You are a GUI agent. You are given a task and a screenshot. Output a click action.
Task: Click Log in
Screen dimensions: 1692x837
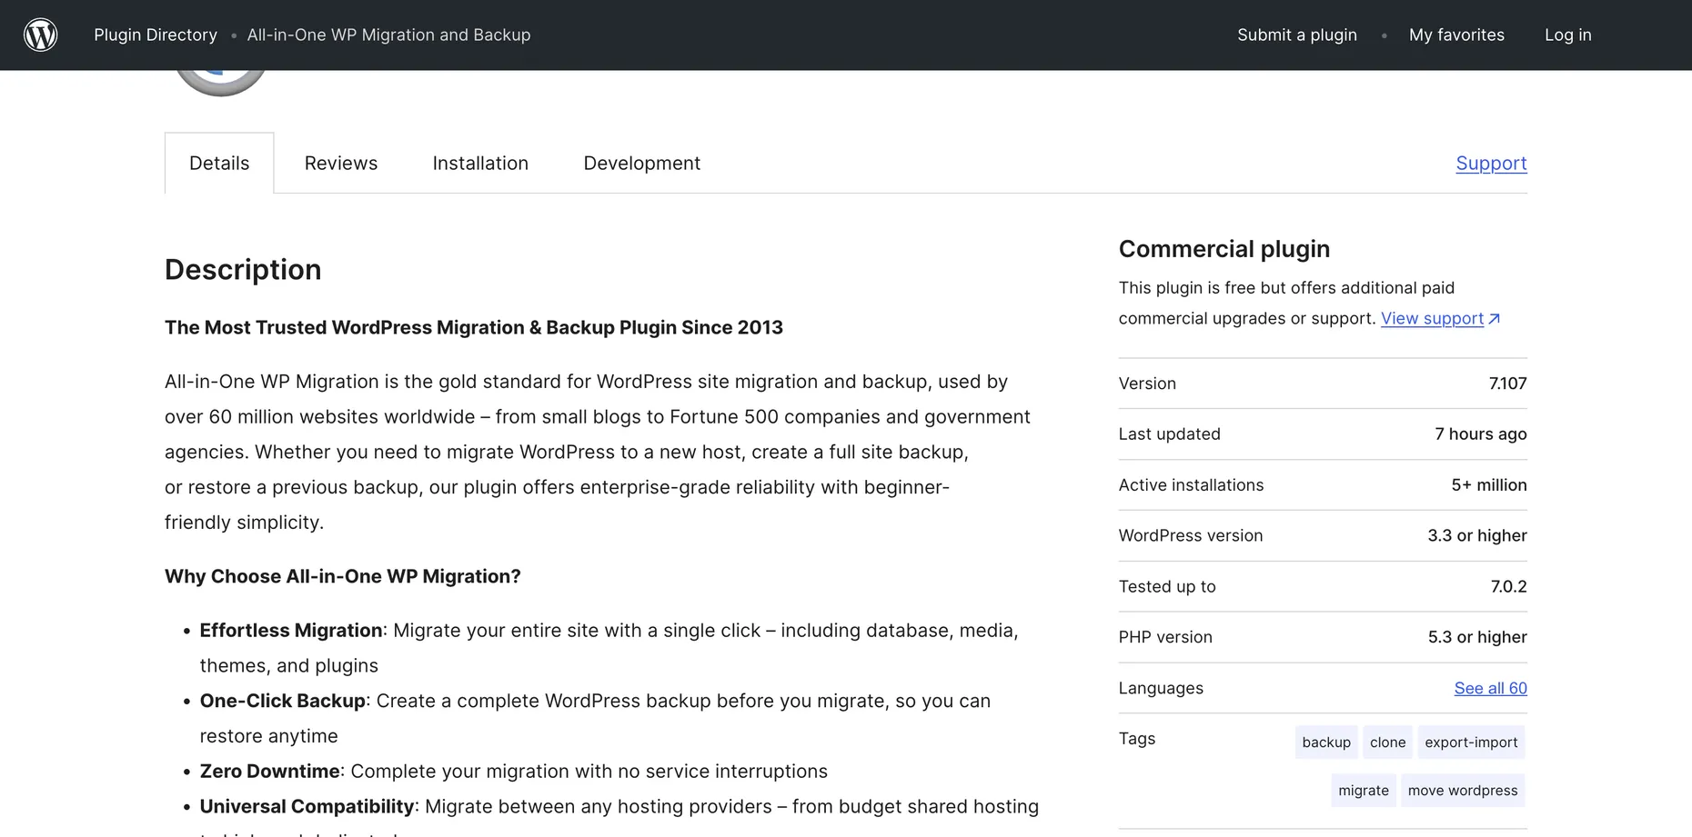(1567, 35)
